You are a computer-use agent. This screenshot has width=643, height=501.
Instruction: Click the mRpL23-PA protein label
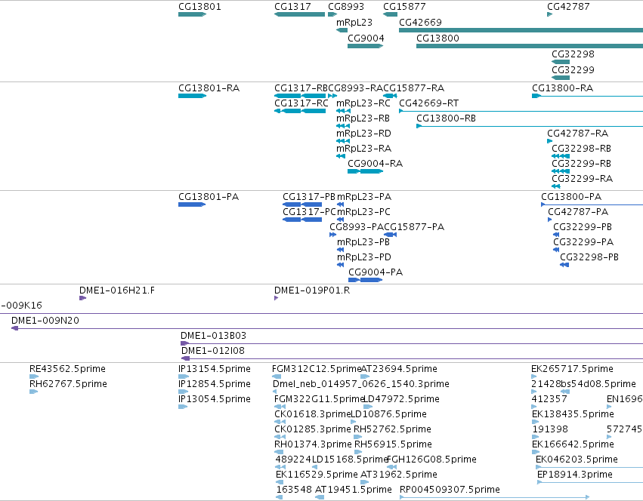click(364, 197)
